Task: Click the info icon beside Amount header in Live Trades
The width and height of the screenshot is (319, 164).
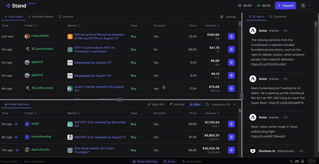Action: 218,25
